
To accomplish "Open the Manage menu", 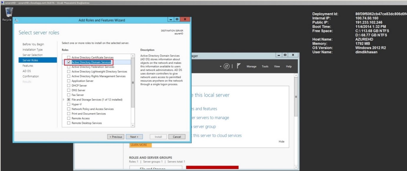I will click(x=251, y=67).
